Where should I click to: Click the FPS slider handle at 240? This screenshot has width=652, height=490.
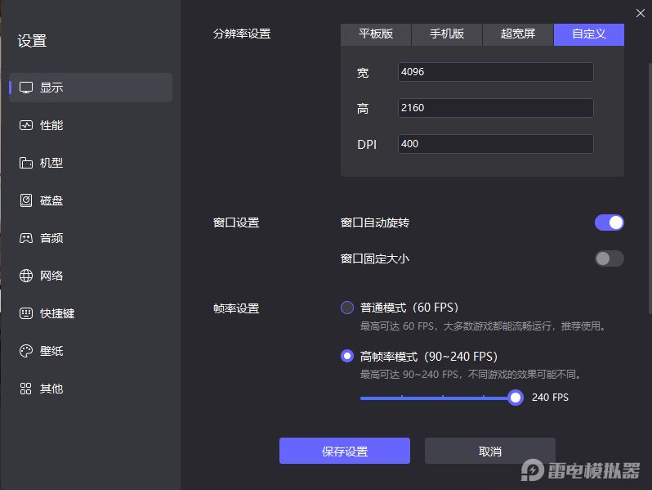click(516, 398)
